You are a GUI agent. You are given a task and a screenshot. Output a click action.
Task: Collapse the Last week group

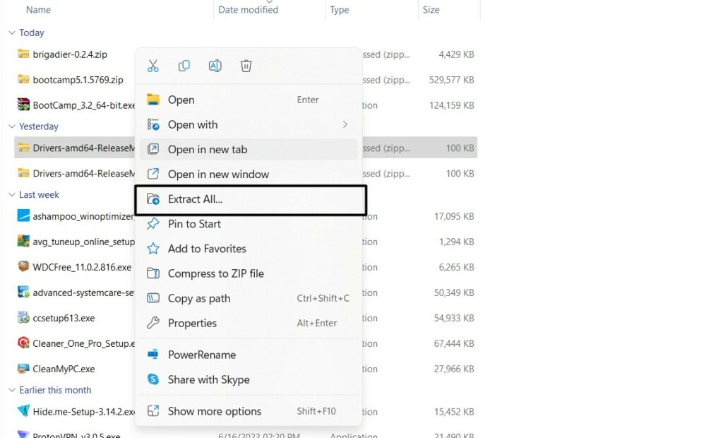coord(11,195)
